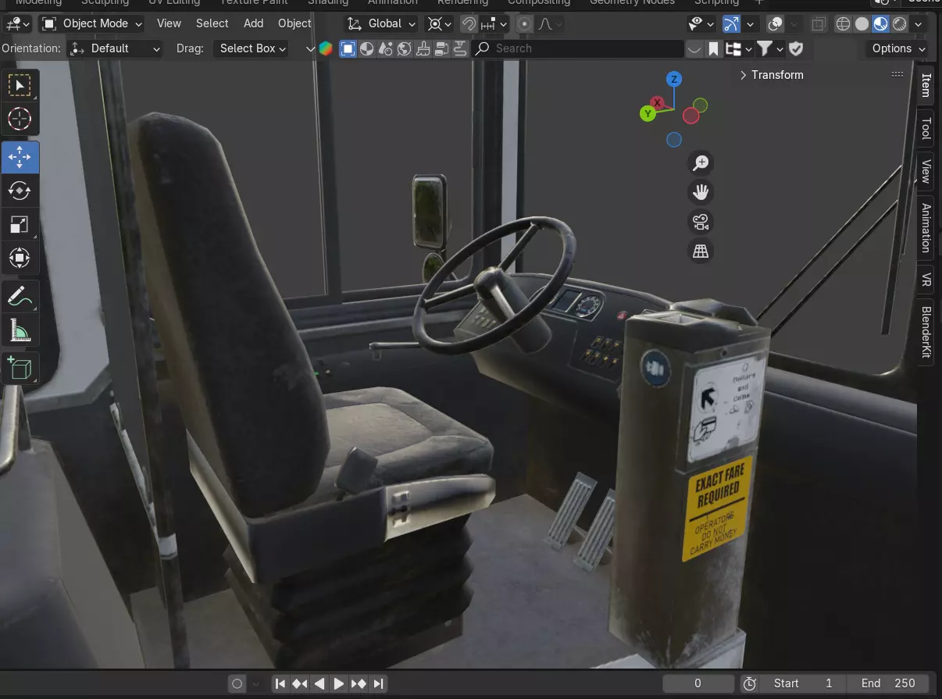Activate the 3D Cursor tool
The image size is (942, 699).
pyautogui.click(x=20, y=119)
